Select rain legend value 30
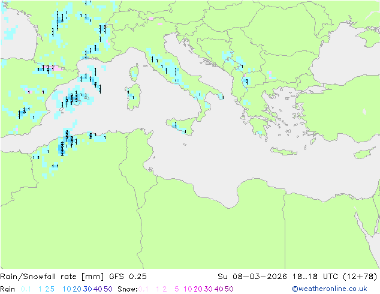The height and width of the screenshot is (294, 380). (88, 289)
